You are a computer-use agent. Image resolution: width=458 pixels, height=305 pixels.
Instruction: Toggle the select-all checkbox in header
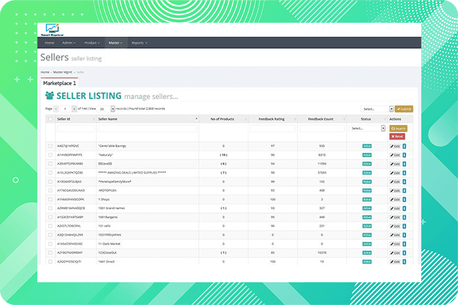(x=50, y=119)
